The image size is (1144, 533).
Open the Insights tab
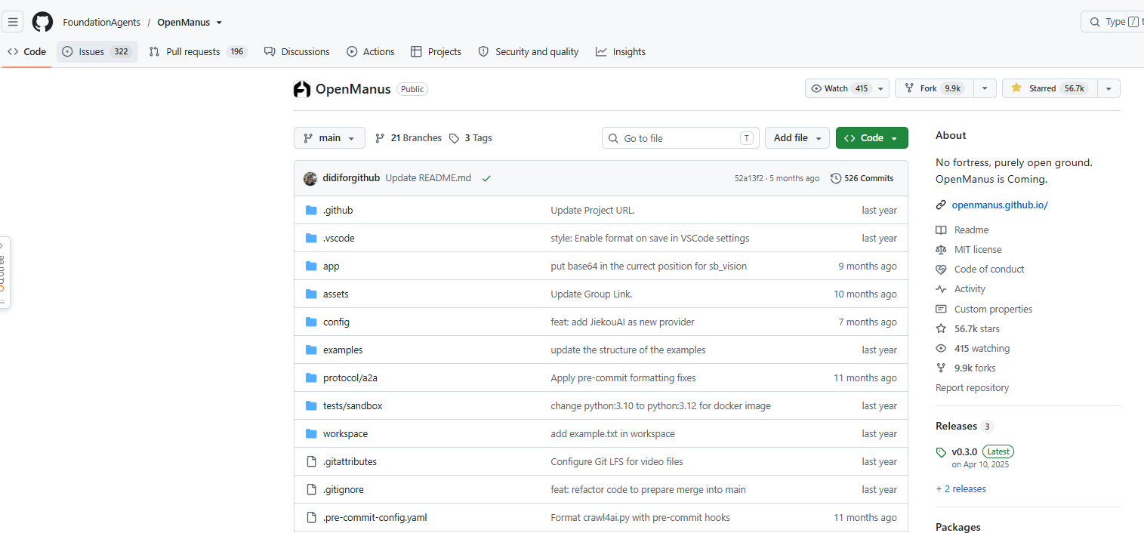[621, 52]
